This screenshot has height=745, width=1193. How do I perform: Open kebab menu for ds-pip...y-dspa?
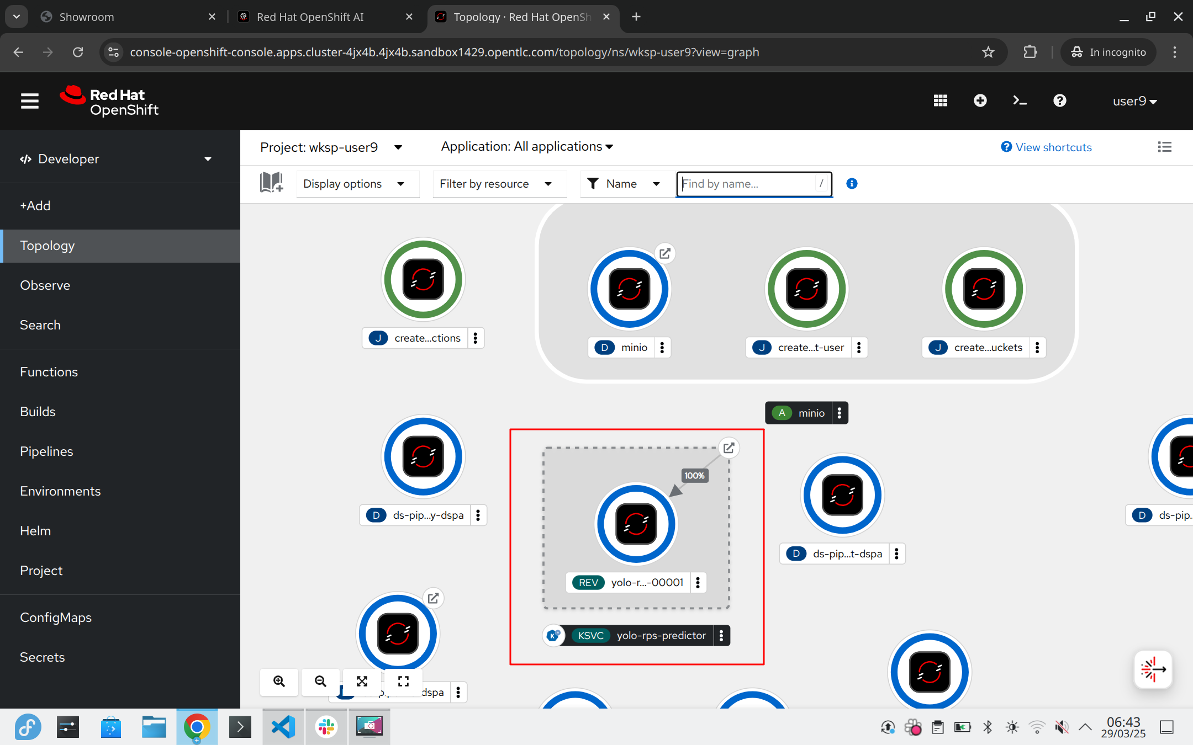(x=478, y=515)
